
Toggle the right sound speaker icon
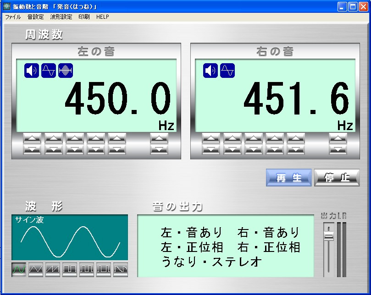click(x=210, y=71)
